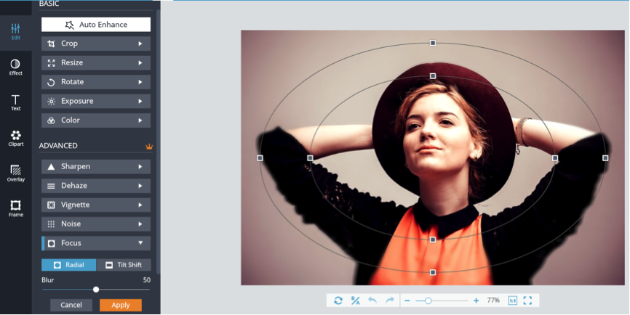Open the Effect sidebar section

(16, 67)
